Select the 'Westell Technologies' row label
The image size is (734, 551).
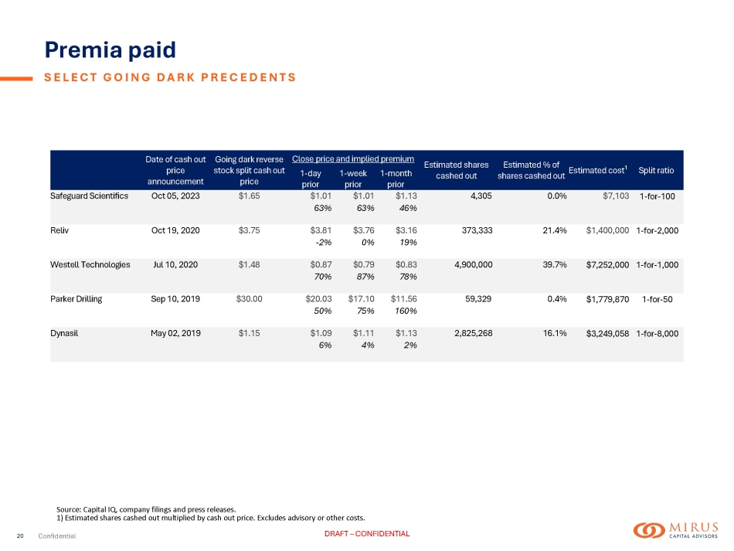[x=90, y=264]
